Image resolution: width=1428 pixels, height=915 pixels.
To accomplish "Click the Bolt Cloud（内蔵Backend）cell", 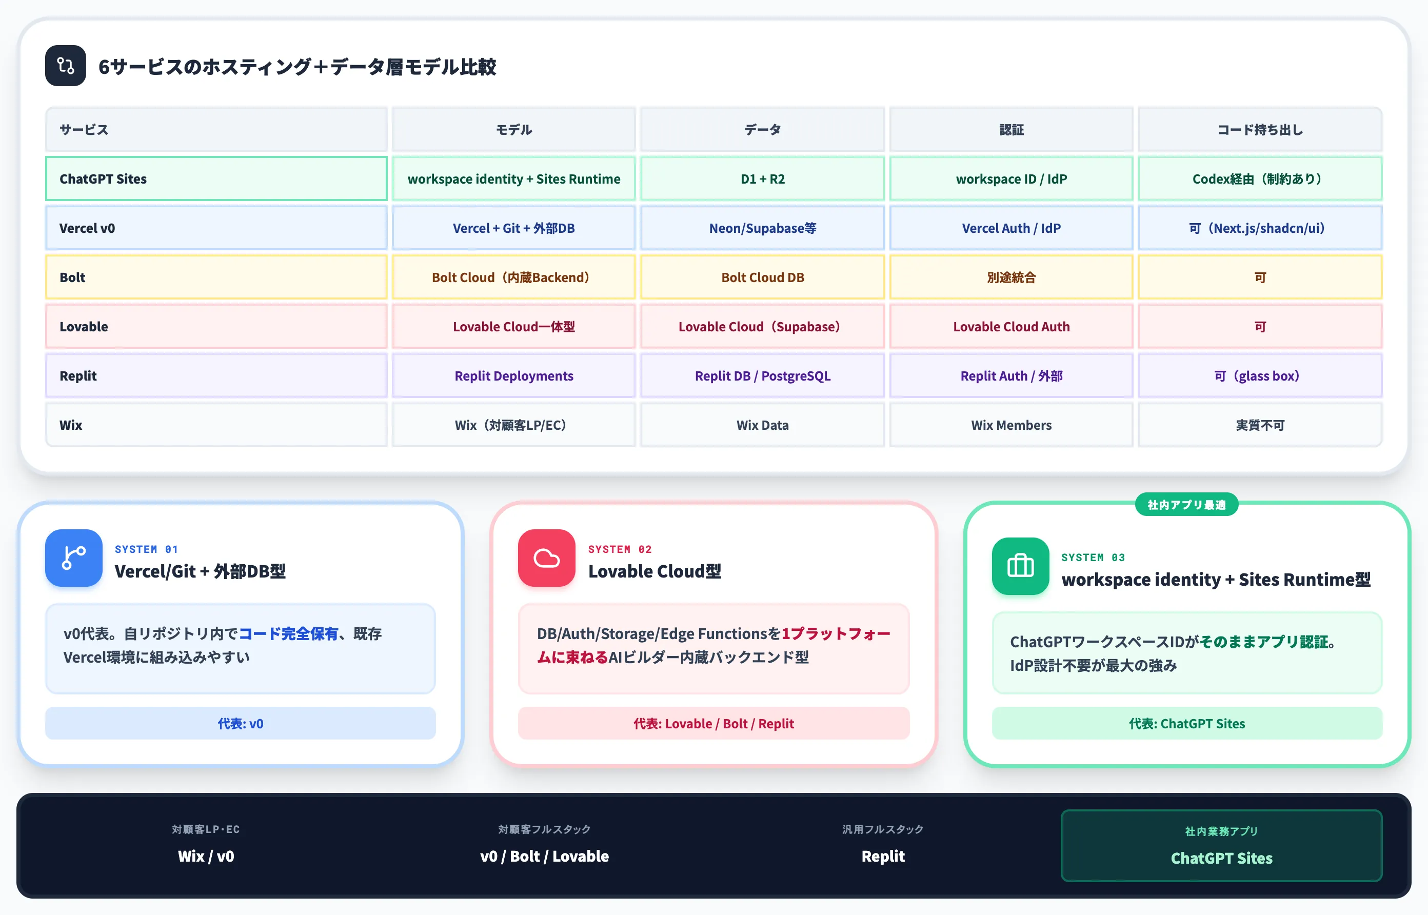I will click(x=514, y=277).
